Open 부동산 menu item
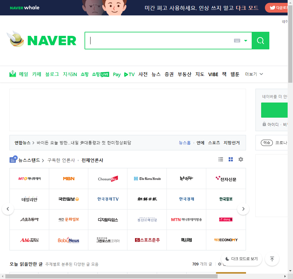Viewport: 293px width, 279px height. tap(185, 74)
